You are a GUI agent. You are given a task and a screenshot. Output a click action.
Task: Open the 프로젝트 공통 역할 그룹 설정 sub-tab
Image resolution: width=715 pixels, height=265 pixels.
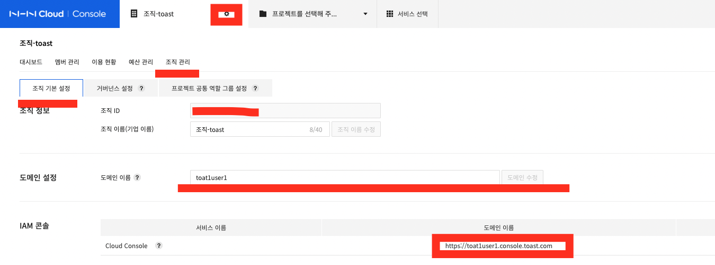(216, 88)
